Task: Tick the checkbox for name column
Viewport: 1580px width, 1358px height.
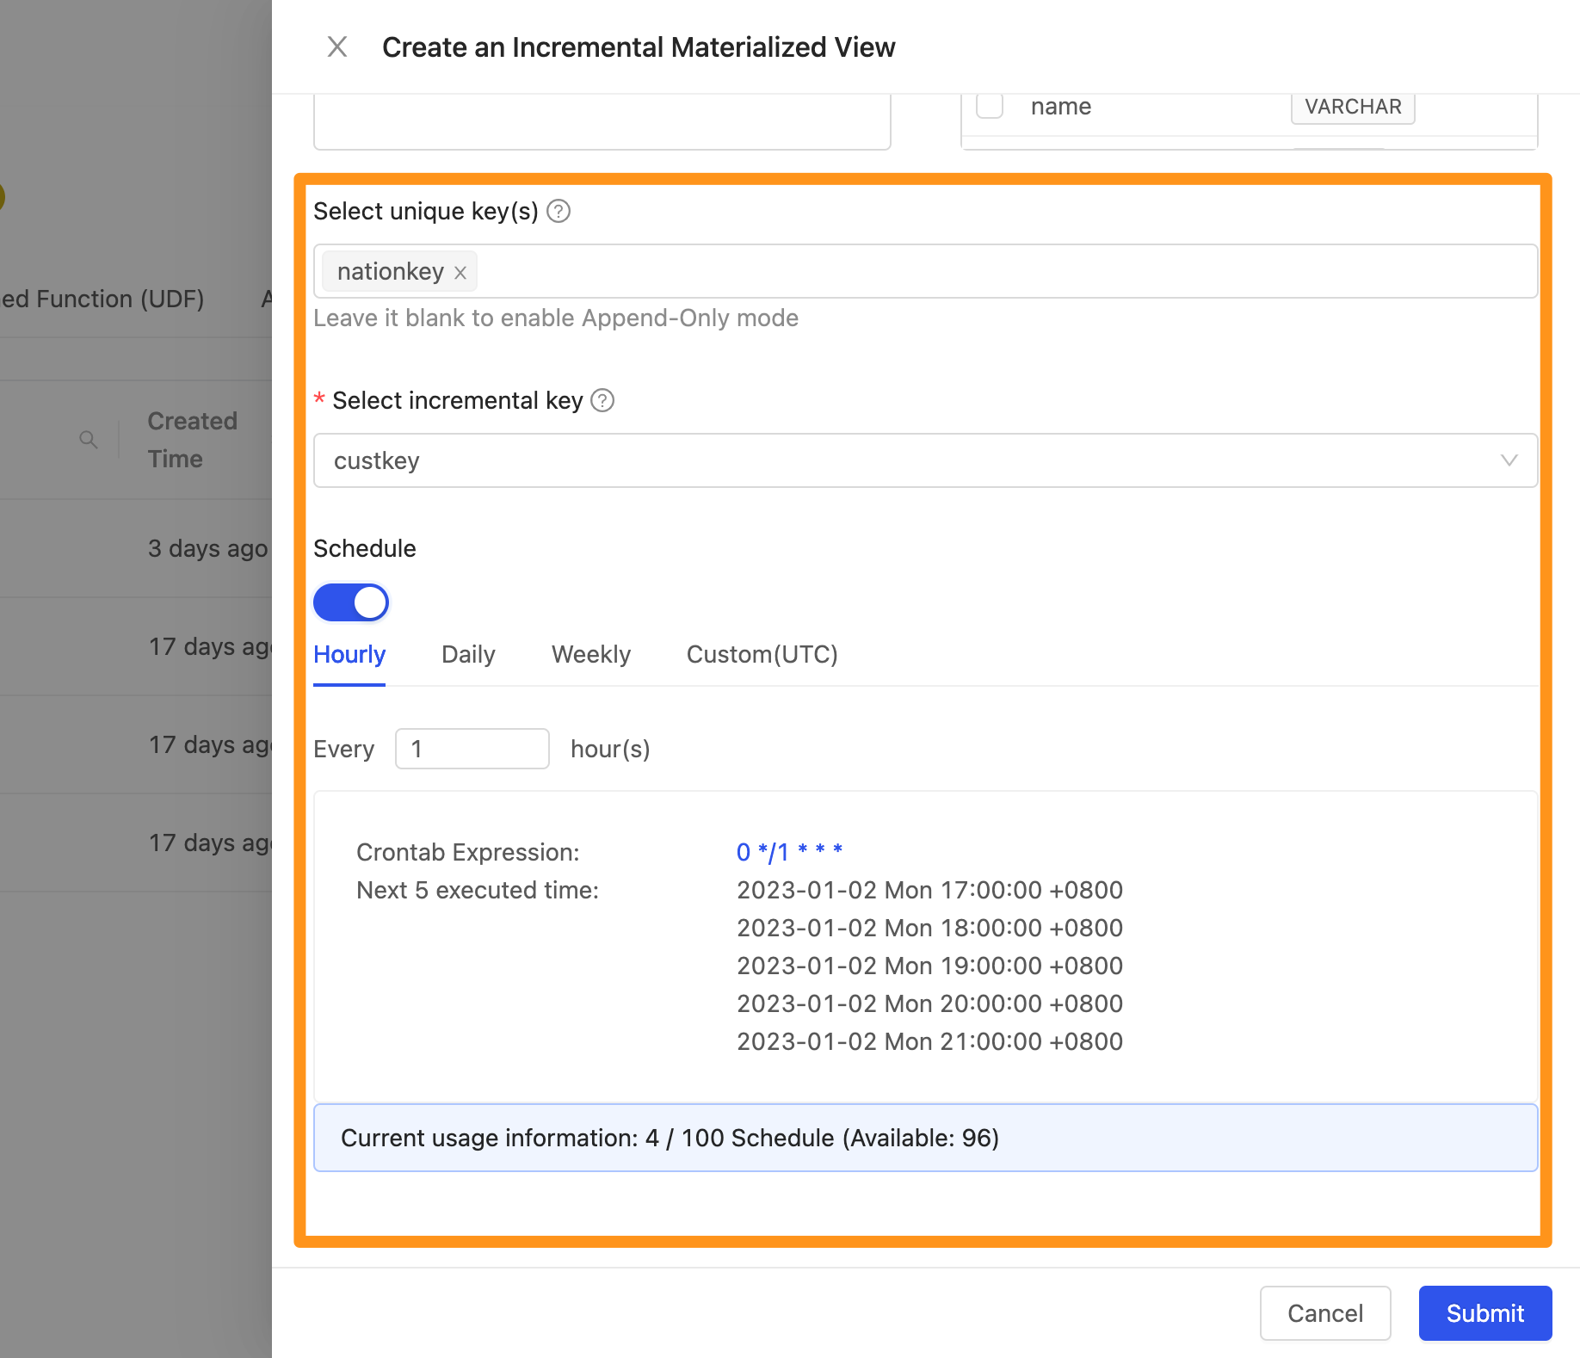Action: [990, 106]
